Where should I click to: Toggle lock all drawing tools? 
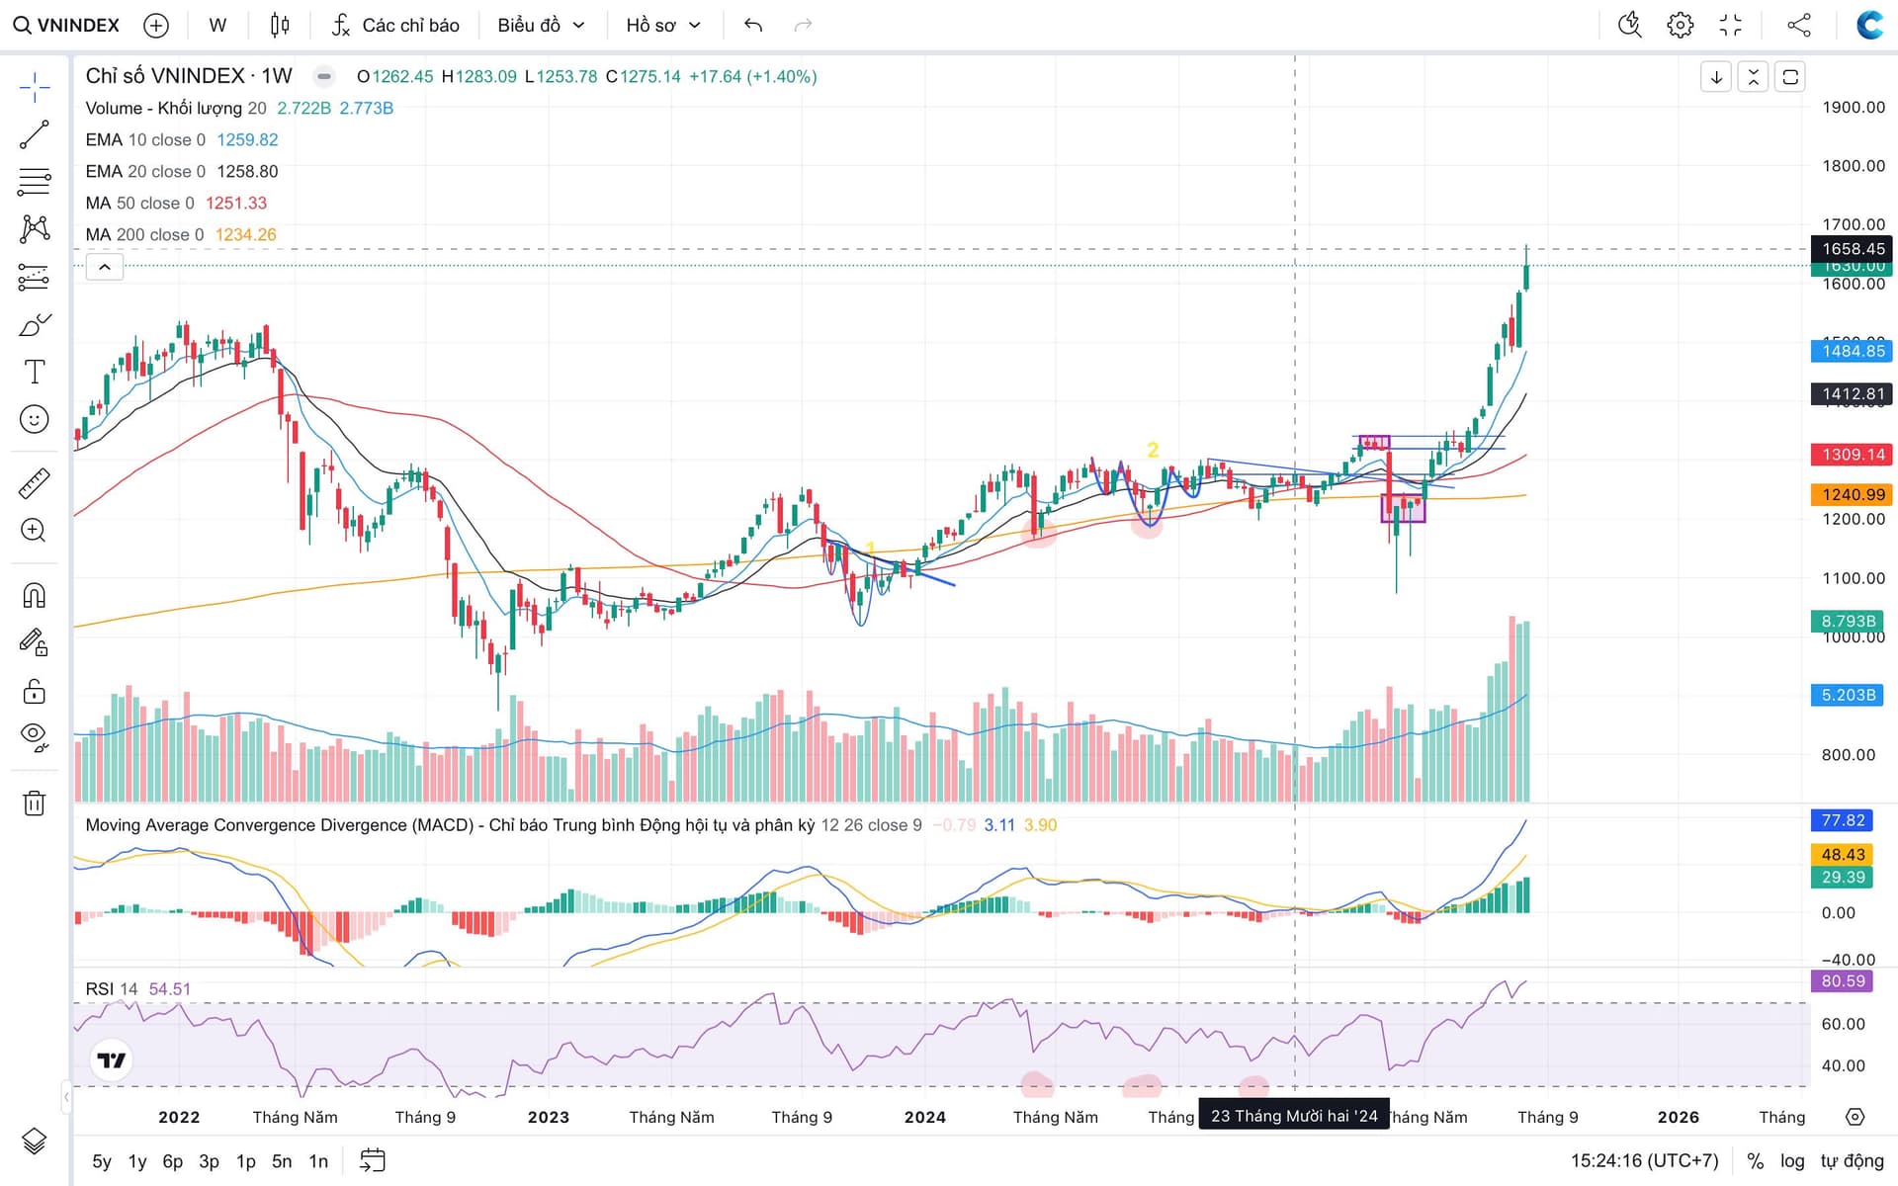pos(34,691)
